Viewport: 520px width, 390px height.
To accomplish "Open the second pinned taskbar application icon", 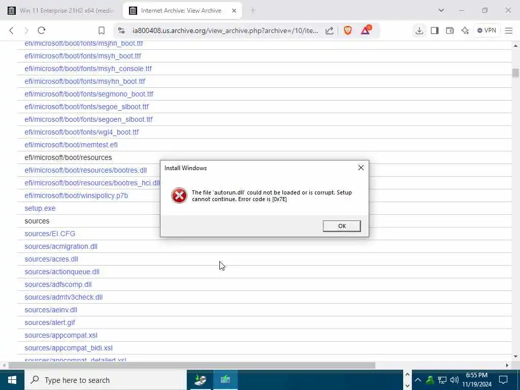I will [x=225, y=380].
